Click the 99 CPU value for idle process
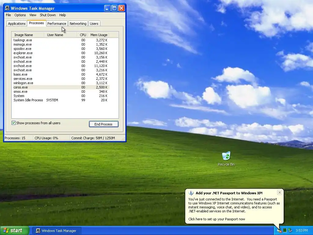The image size is (313, 235). [x=83, y=100]
